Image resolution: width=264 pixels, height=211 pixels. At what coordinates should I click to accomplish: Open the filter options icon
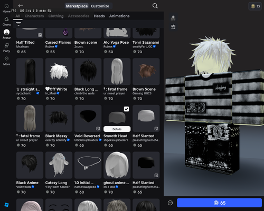point(18,24)
